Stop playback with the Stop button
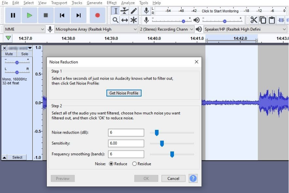This screenshot has width=289, height=193. point(46,15)
